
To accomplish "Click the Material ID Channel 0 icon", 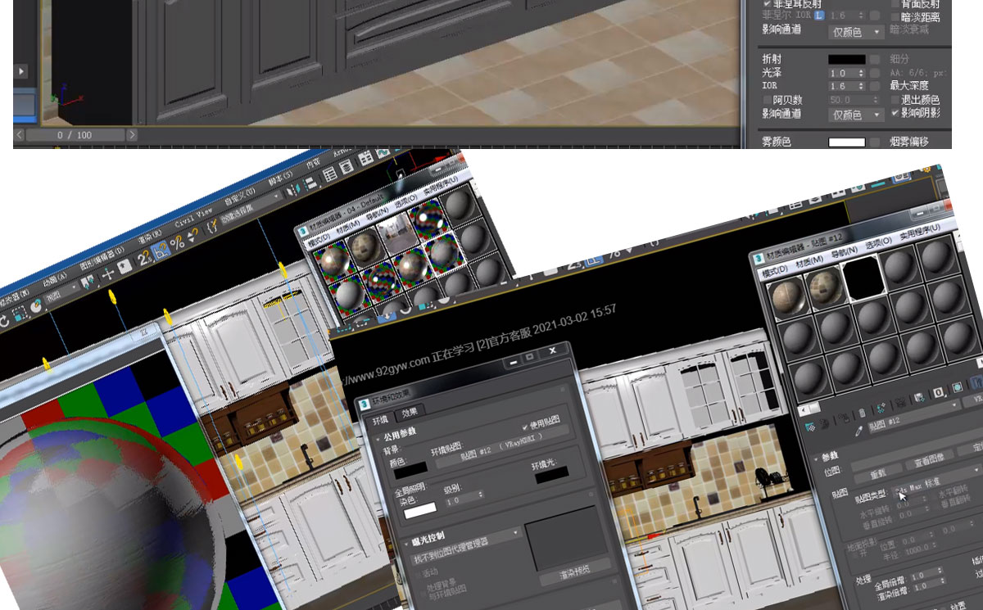I will [x=938, y=394].
